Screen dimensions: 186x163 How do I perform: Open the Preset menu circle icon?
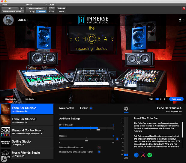(46, 5)
